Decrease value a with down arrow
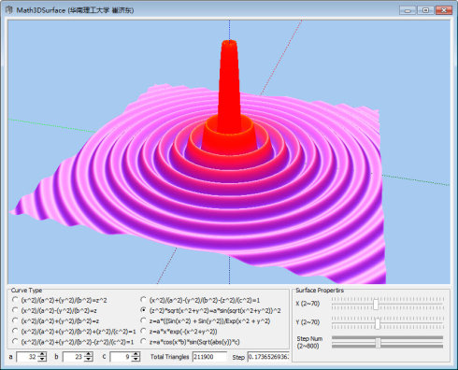The height and width of the screenshot is (370, 458). pos(43,359)
